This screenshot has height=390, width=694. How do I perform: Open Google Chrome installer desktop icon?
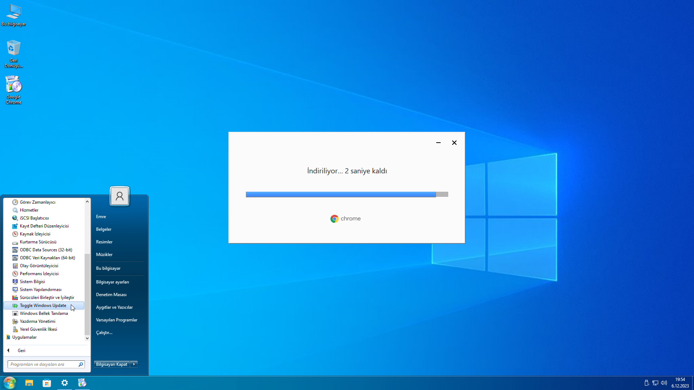(14, 90)
